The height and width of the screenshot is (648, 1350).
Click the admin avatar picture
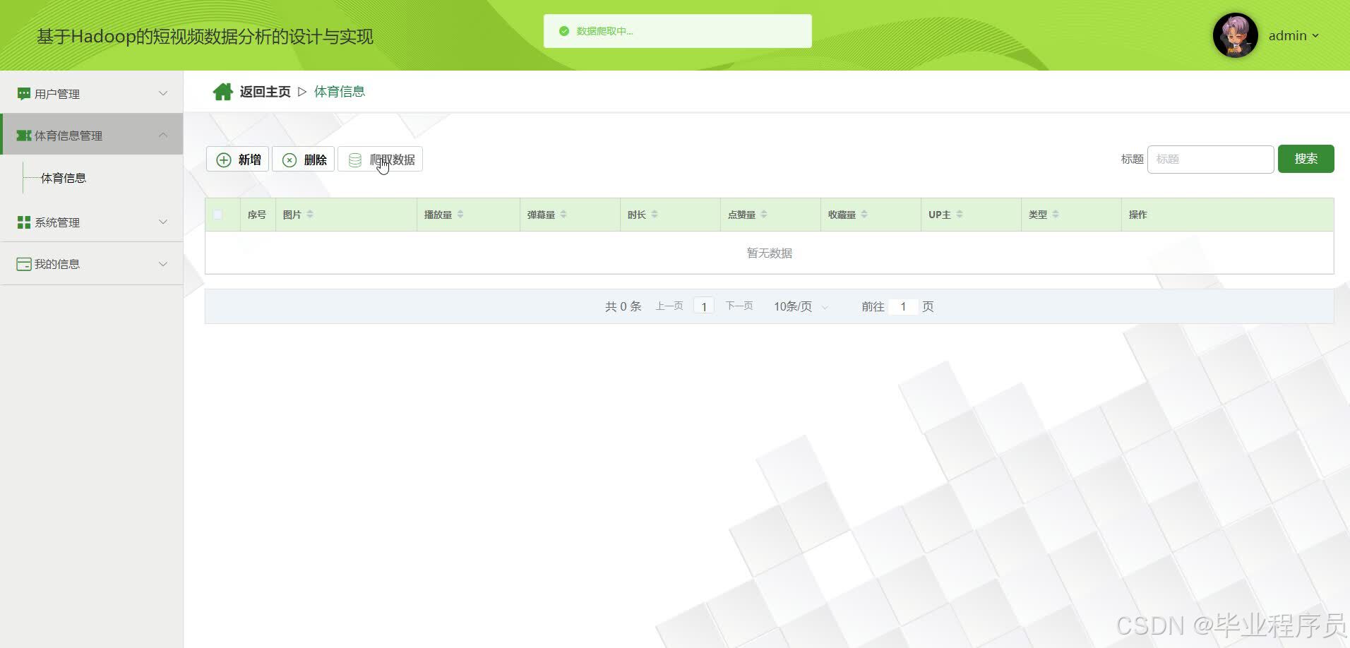[1236, 35]
